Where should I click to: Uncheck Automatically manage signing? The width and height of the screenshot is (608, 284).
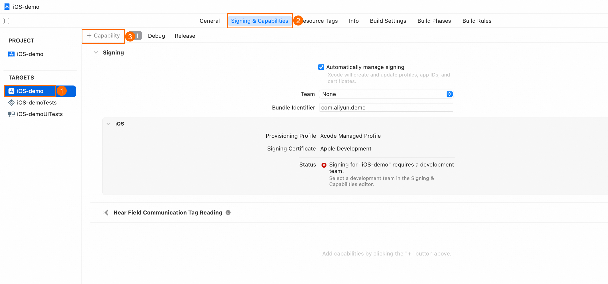coord(321,67)
